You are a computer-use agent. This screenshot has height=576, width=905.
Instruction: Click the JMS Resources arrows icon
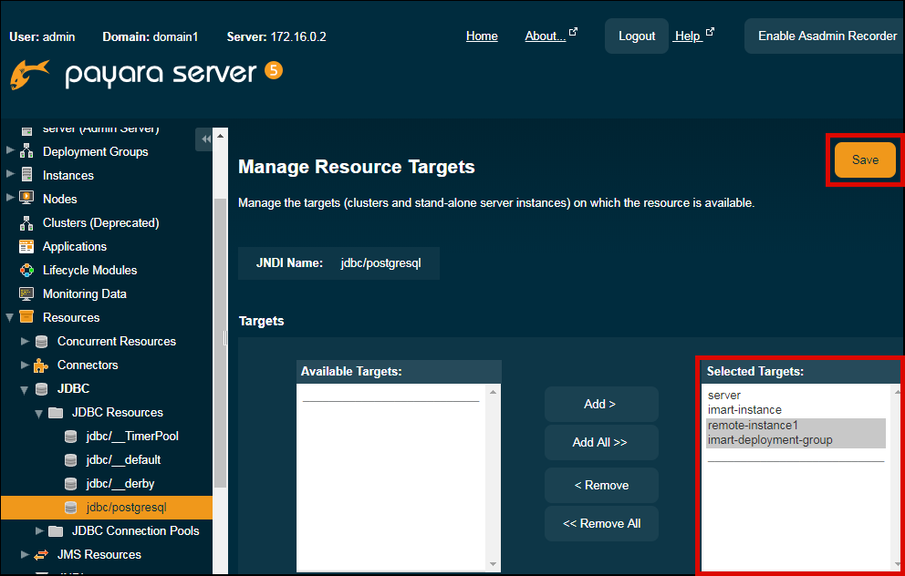(x=41, y=554)
